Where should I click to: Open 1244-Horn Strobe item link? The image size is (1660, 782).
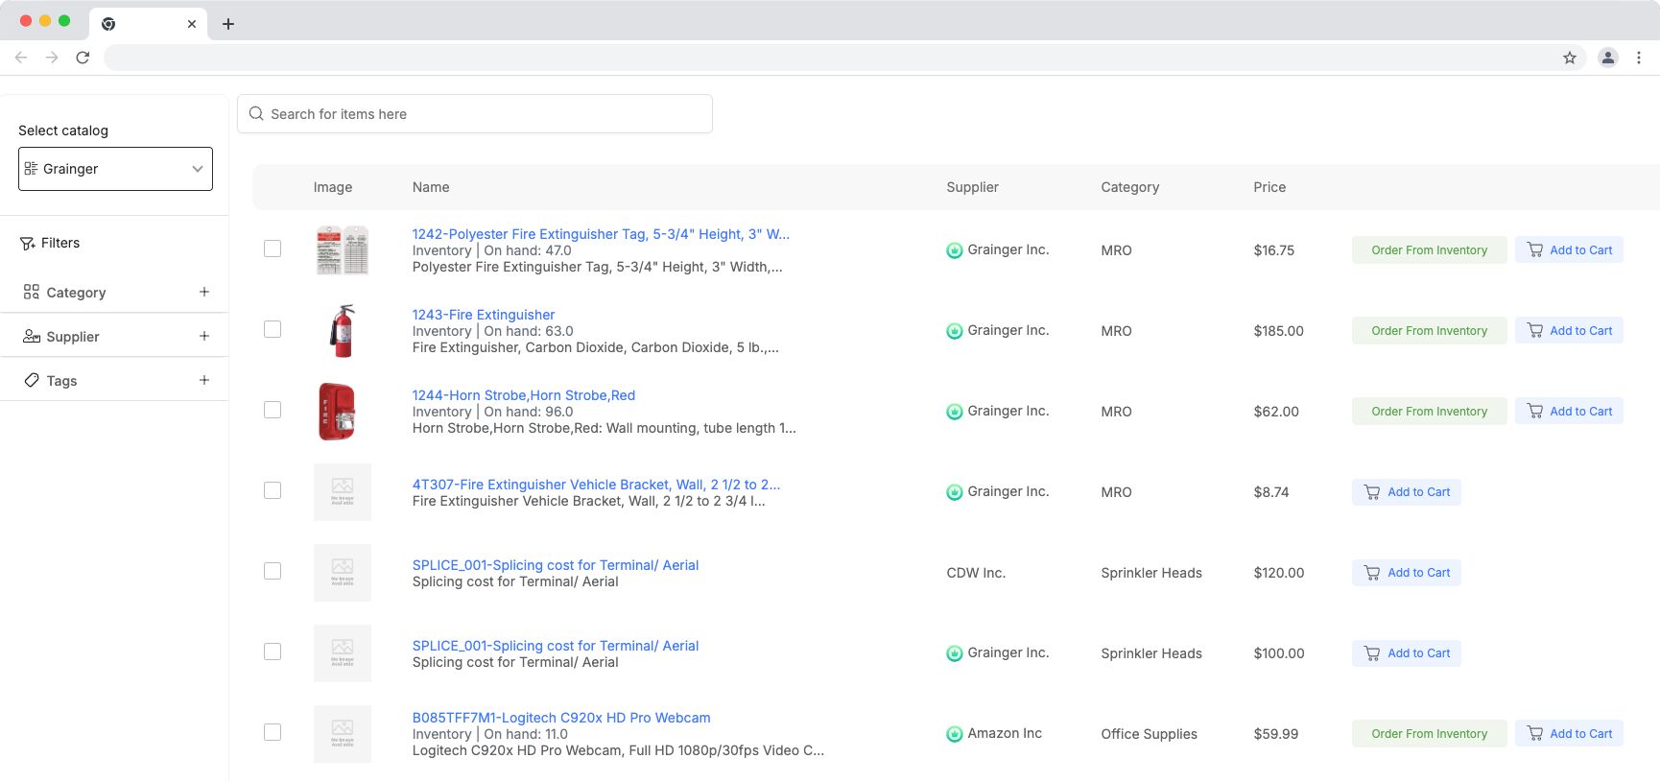pyautogui.click(x=524, y=395)
